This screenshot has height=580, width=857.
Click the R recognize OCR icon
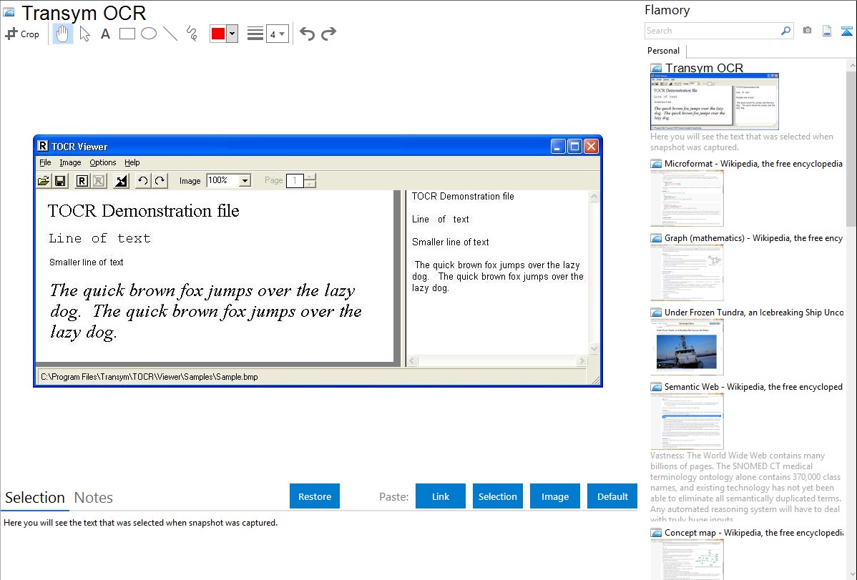tap(82, 181)
